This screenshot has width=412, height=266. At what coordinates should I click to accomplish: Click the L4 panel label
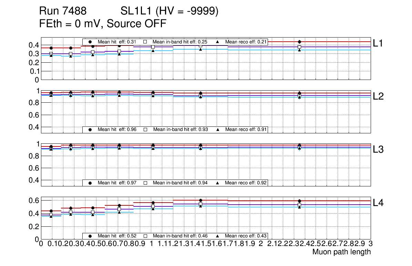click(x=378, y=203)
